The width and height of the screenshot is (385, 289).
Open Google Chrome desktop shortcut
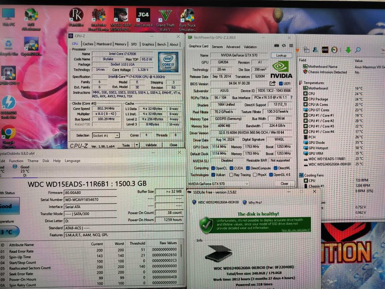(x=9, y=136)
